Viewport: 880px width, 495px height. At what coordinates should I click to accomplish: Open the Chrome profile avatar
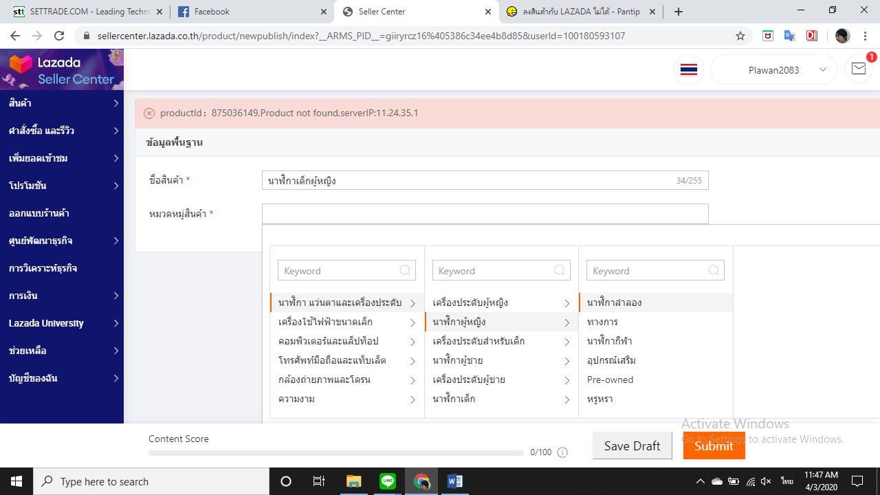point(842,36)
